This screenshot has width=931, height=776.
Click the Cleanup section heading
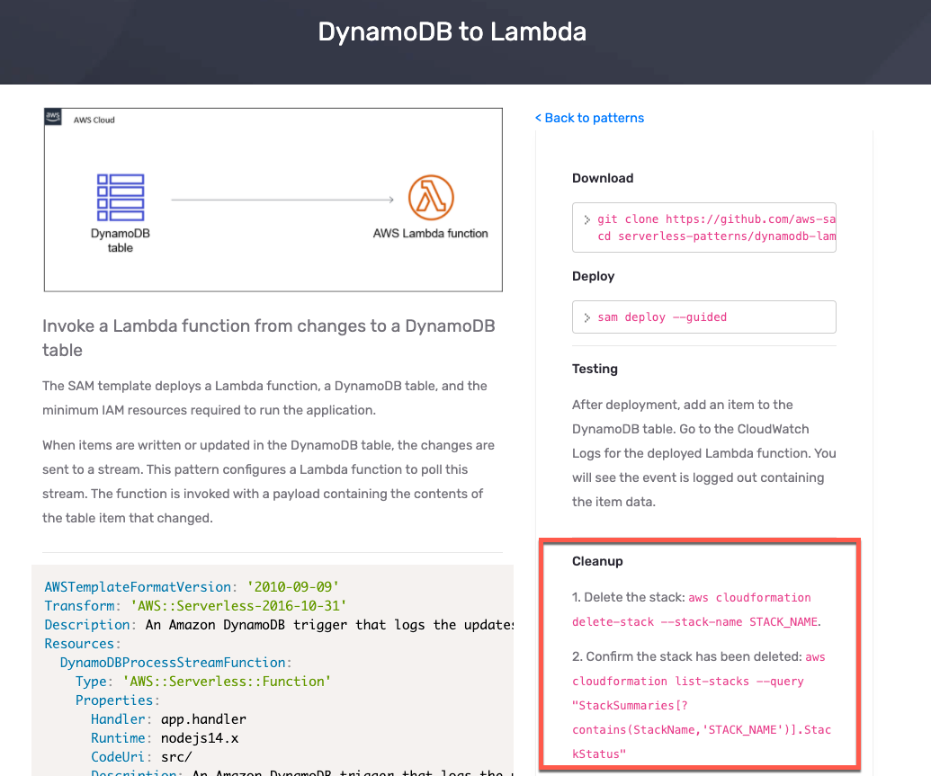coord(597,561)
